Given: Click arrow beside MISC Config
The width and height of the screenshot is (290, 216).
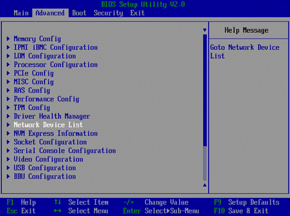Looking at the screenshot, I should (x=8, y=82).
